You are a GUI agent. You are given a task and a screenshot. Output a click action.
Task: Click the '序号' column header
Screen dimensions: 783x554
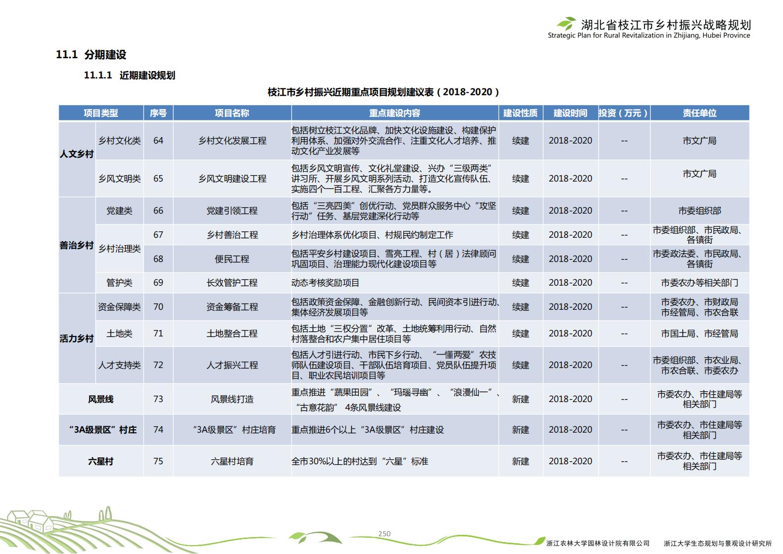pos(158,113)
